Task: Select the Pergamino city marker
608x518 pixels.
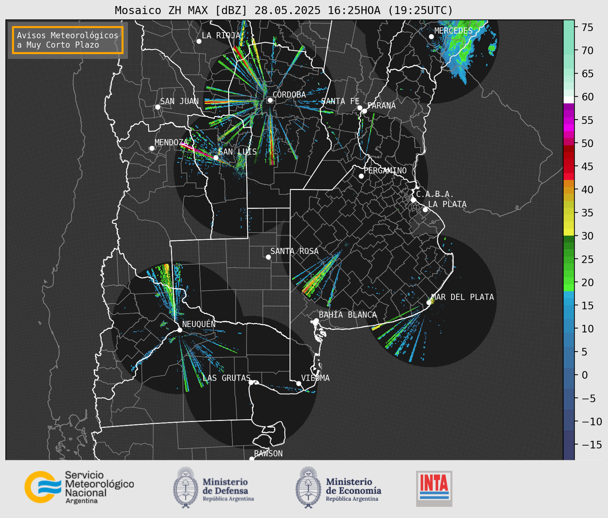Action: pyautogui.click(x=361, y=176)
